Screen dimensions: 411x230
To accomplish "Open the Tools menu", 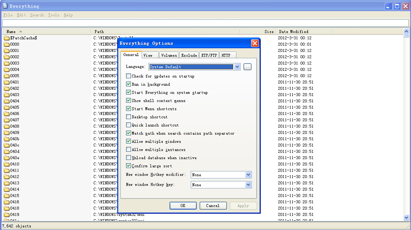I will [x=54, y=15].
